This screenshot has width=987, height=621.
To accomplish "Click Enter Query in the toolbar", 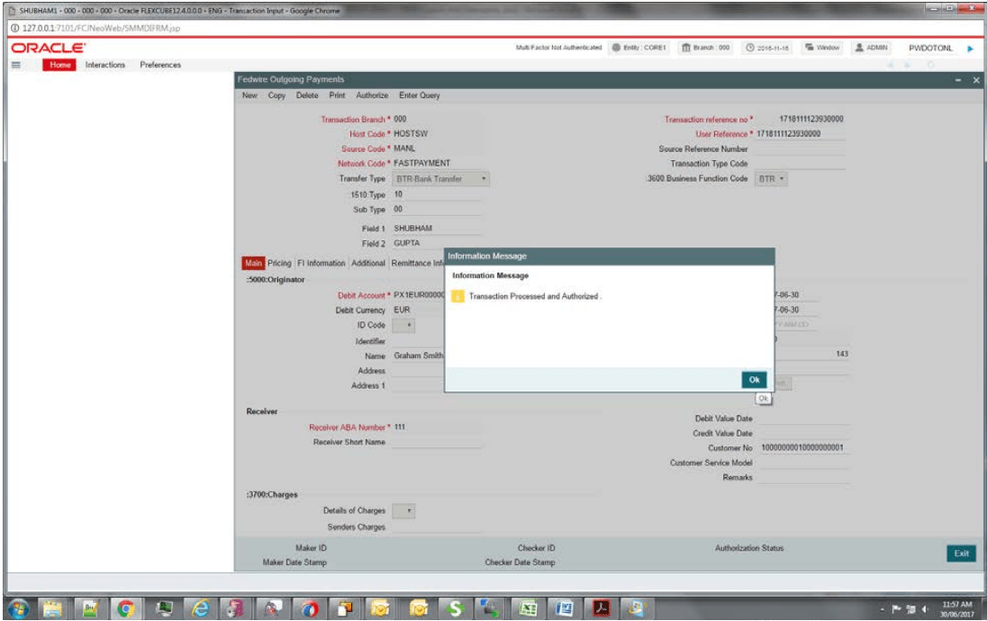I will pos(420,95).
